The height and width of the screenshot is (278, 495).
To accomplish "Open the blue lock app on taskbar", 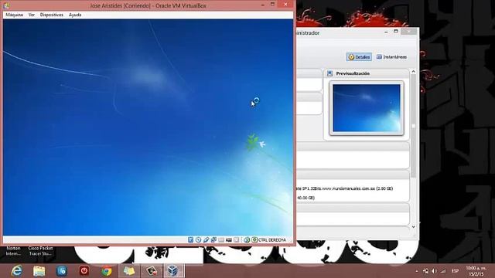I will pyautogui.click(x=62, y=271).
